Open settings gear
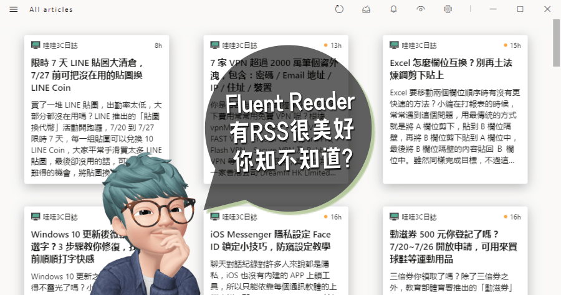This screenshot has width=561, height=295. 448,9
